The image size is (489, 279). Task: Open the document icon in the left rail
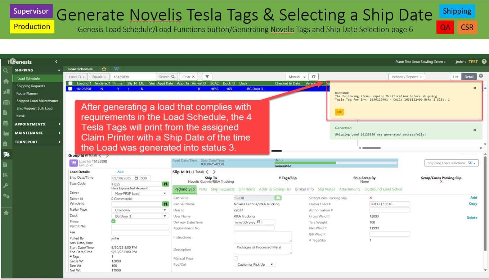pos(5,113)
